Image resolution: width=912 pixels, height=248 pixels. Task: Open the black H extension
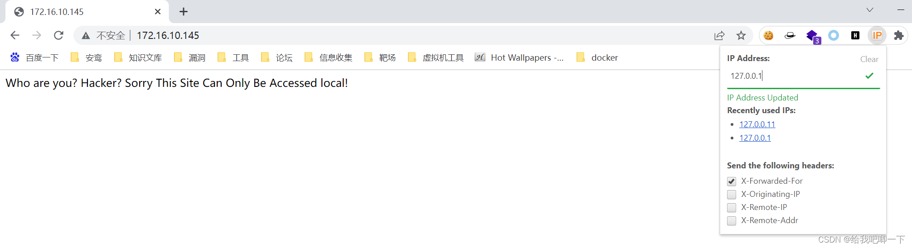(855, 35)
